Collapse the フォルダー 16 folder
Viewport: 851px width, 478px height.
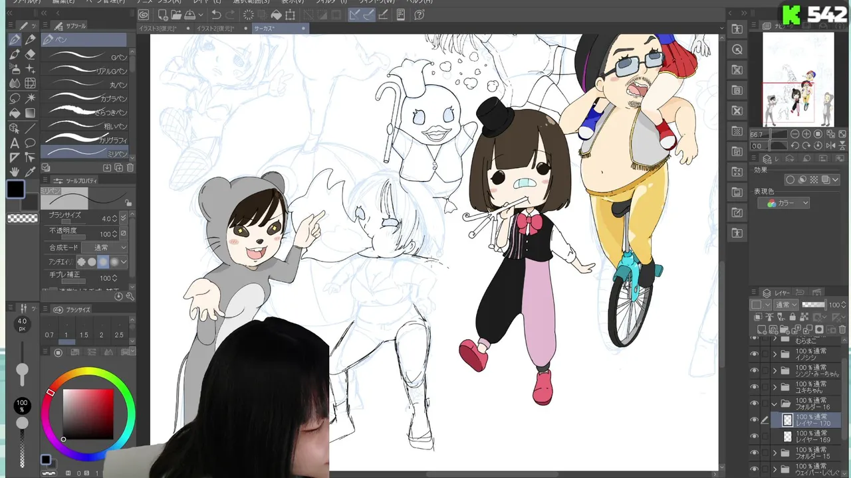775,404
